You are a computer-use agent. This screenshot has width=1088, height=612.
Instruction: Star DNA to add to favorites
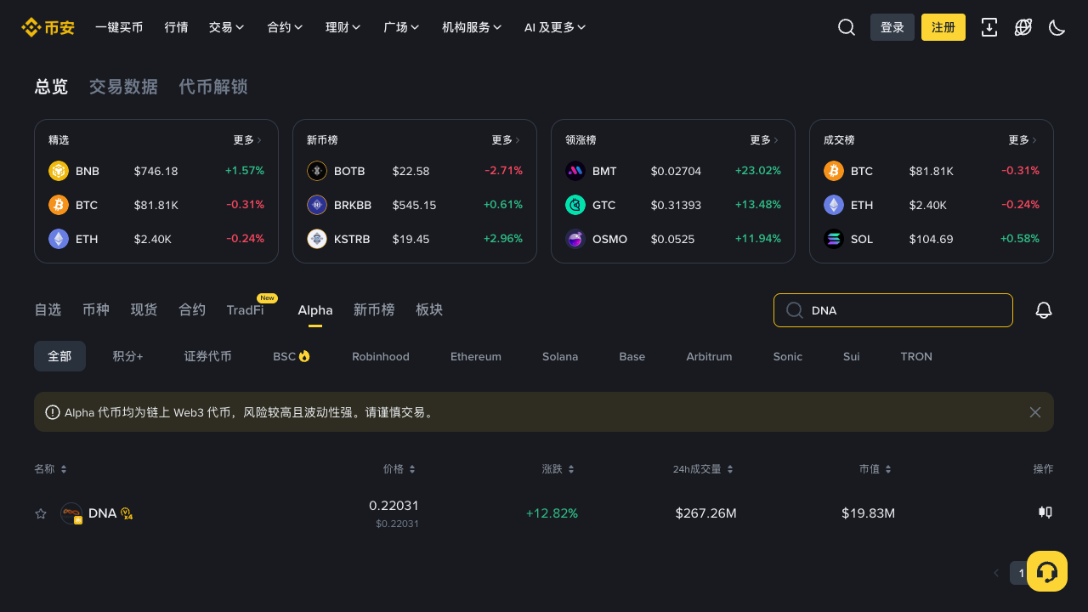41,513
